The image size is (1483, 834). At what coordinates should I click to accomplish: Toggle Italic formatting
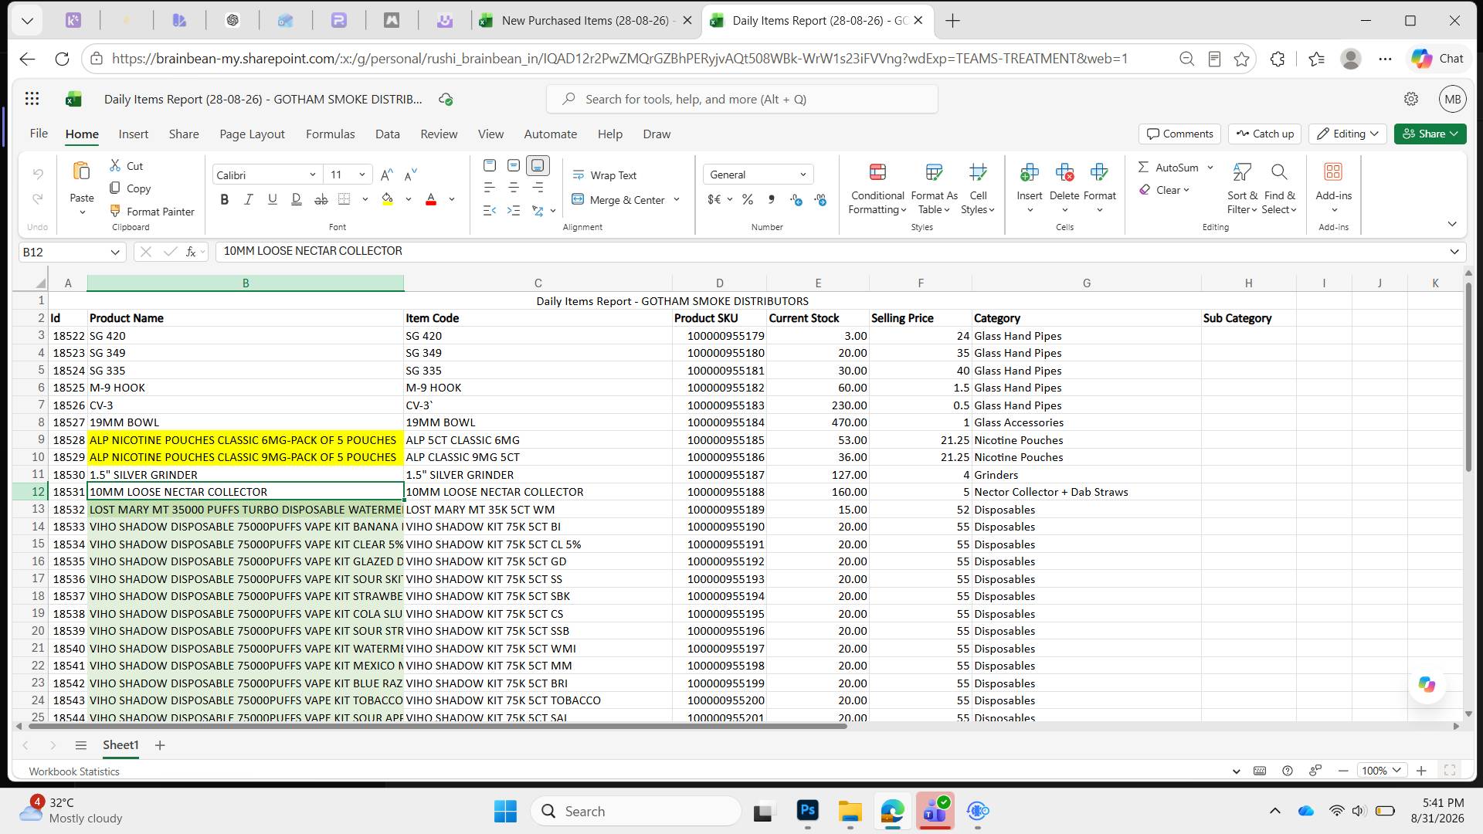[248, 200]
